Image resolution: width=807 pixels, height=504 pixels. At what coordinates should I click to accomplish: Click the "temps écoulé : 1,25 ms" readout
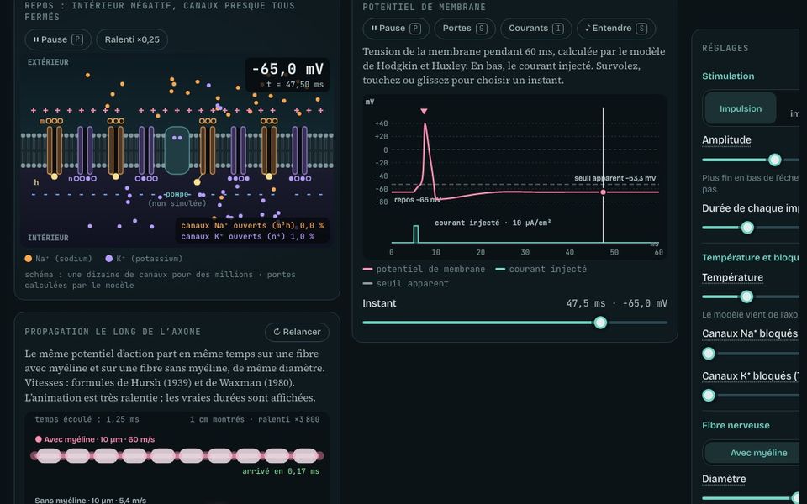pos(87,419)
